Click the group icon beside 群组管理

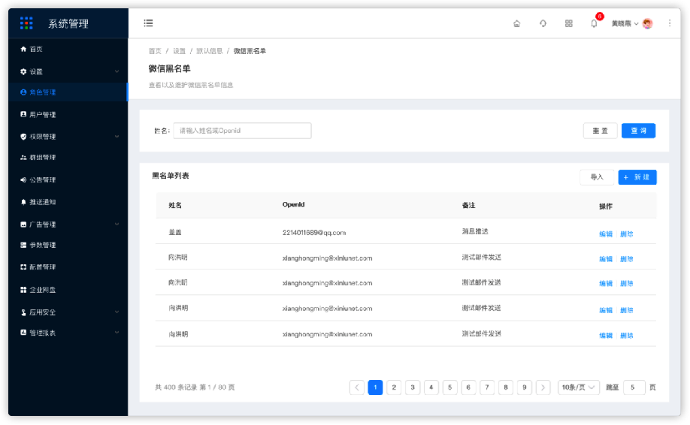tap(23, 158)
